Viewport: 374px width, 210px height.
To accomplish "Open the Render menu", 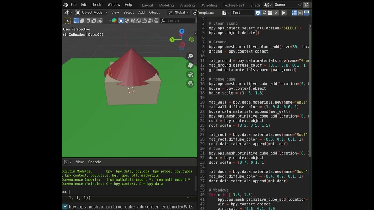I will pos(97,5).
